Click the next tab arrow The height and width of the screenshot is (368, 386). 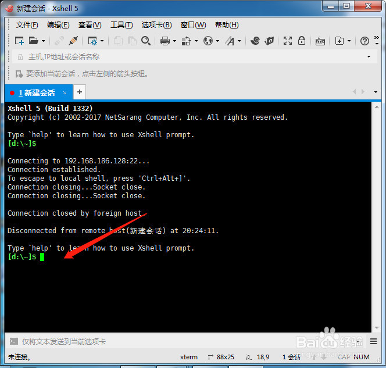click(363, 92)
